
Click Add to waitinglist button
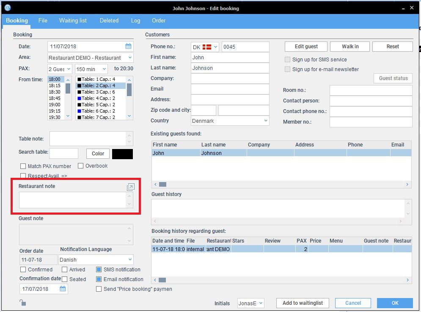pos(303,303)
